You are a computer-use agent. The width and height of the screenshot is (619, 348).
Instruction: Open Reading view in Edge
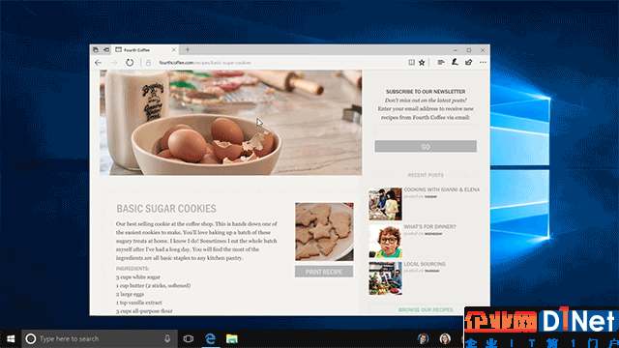pos(411,62)
